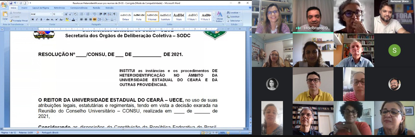This screenshot has width=415, height=137.
Task: Switch to the Revisão tab
Action: click(x=96, y=8)
